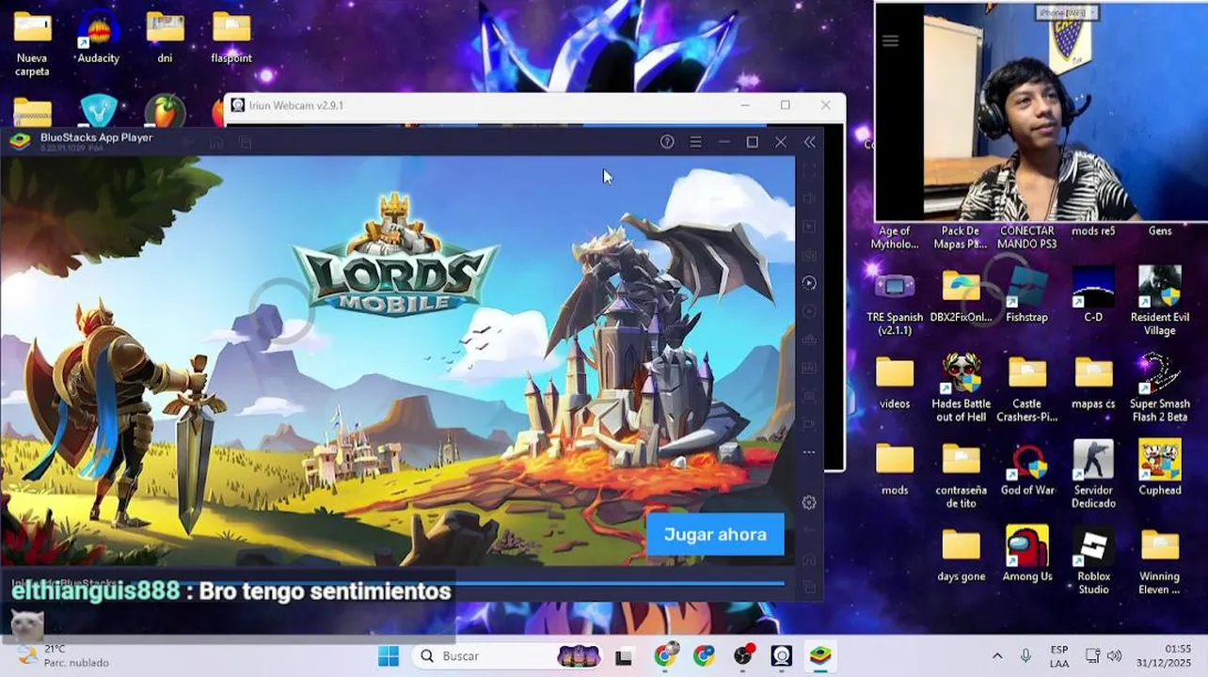The width and height of the screenshot is (1208, 677).
Task: Open second Chrome icon on taskbar
Action: pyautogui.click(x=704, y=656)
